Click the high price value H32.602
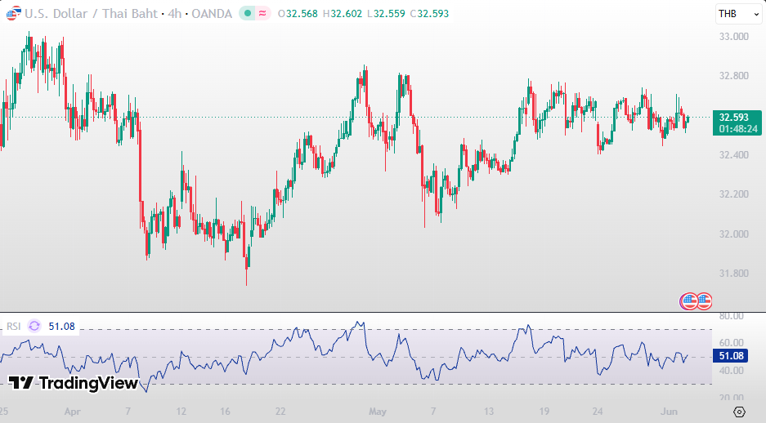 (343, 14)
